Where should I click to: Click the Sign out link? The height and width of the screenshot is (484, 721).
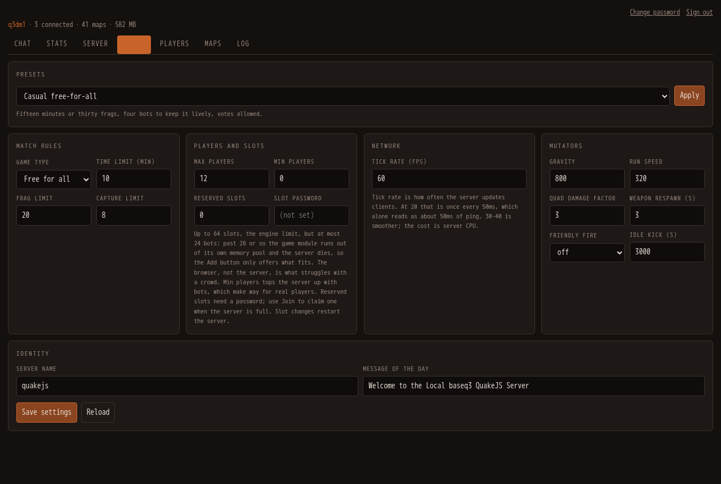click(699, 12)
